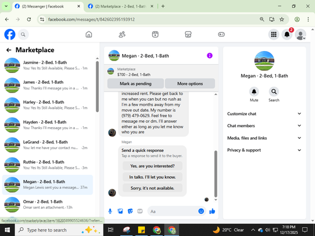Viewport: 315px width, 236px height.
Task: Open LeGrand - 2-Bed, 1-Bath conversation
Action: pyautogui.click(x=48, y=145)
